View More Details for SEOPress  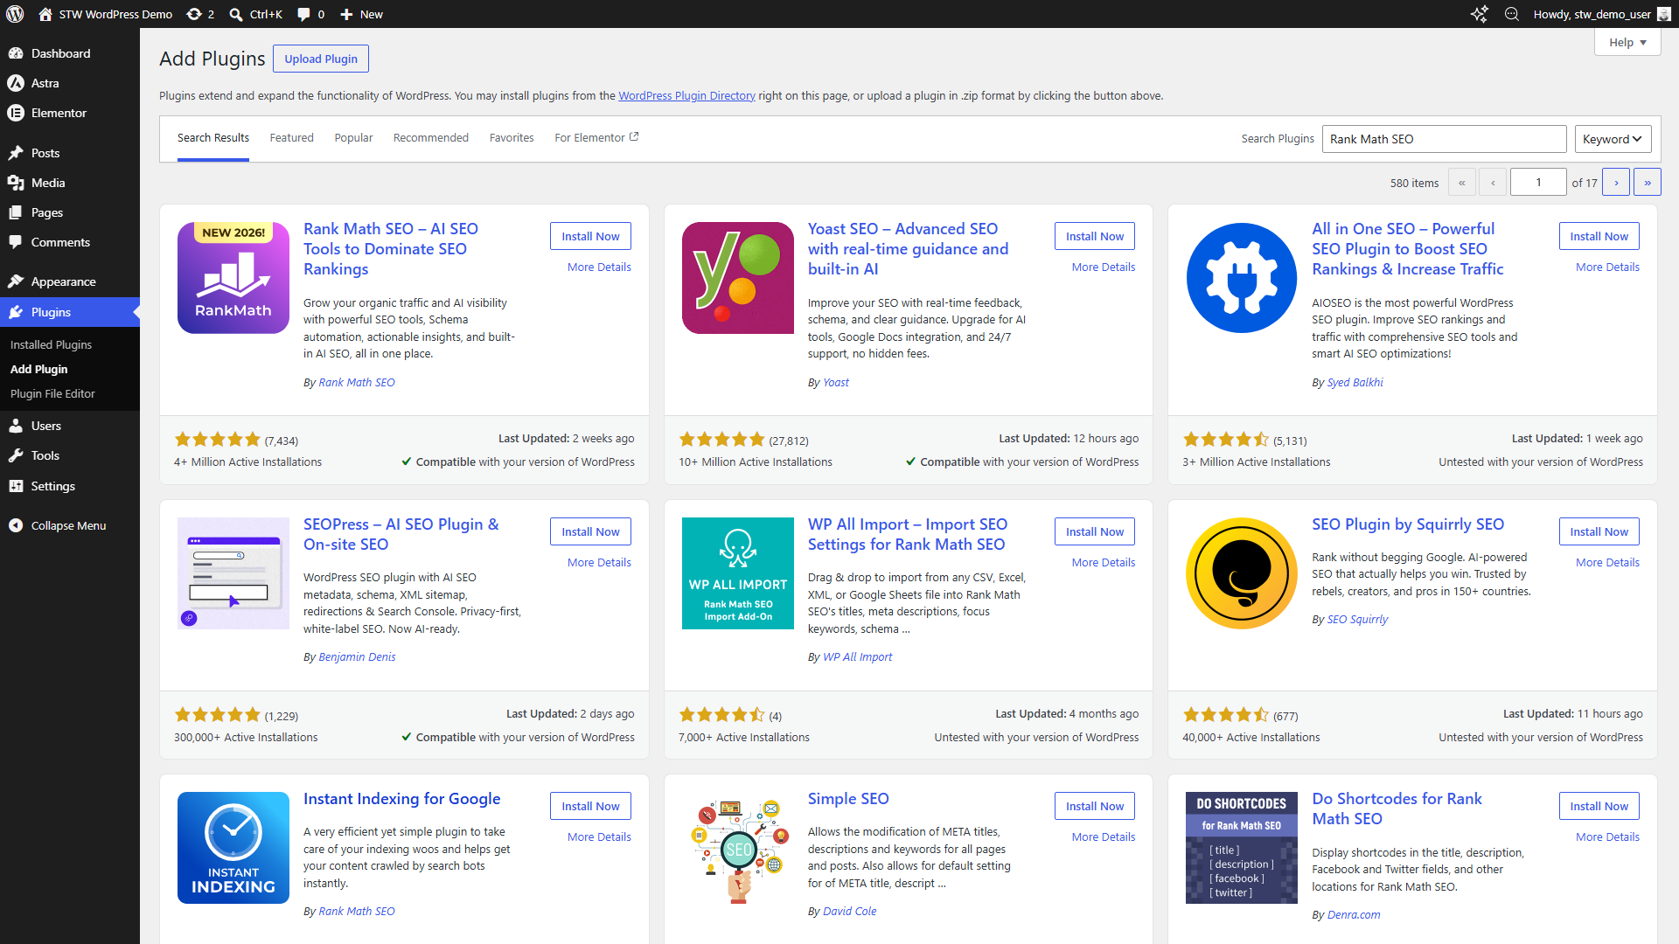point(599,563)
